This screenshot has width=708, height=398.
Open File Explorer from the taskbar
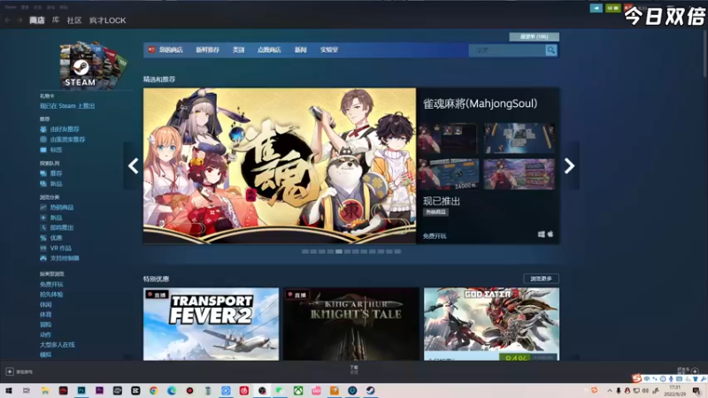45,391
